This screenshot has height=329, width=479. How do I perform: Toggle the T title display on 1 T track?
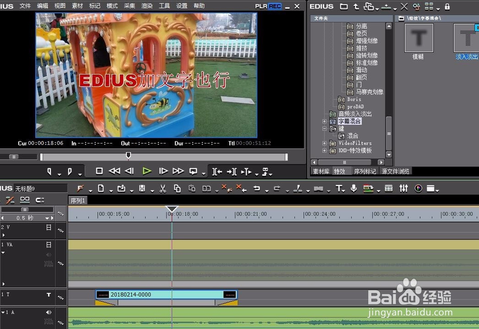48,295
